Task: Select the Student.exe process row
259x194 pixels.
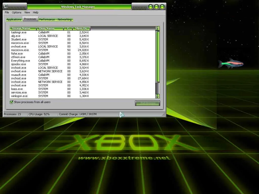Action: tap(50, 39)
